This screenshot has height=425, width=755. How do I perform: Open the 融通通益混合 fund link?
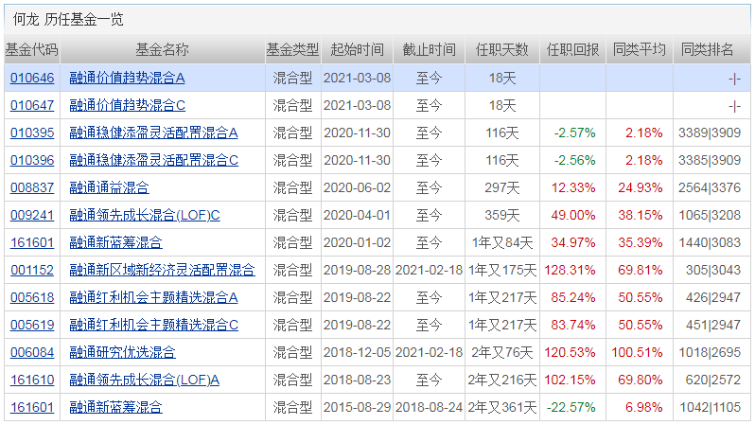point(109,187)
